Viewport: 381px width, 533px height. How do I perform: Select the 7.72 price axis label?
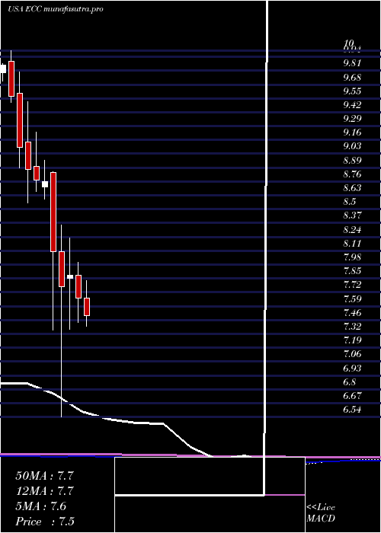[352, 285]
